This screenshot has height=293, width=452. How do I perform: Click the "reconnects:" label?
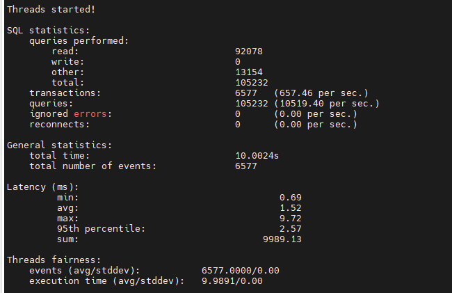(60, 124)
